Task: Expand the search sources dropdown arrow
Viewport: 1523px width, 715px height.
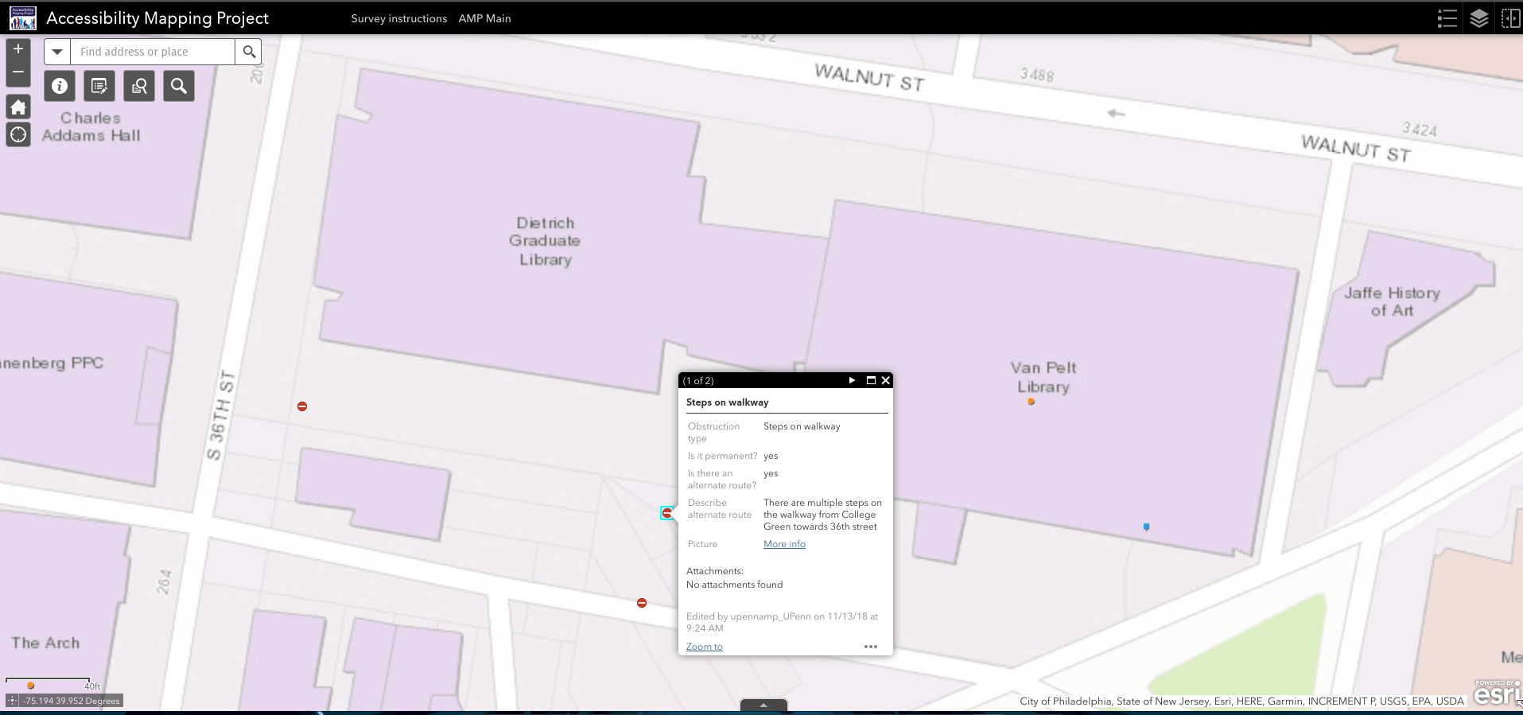Action: click(x=57, y=52)
